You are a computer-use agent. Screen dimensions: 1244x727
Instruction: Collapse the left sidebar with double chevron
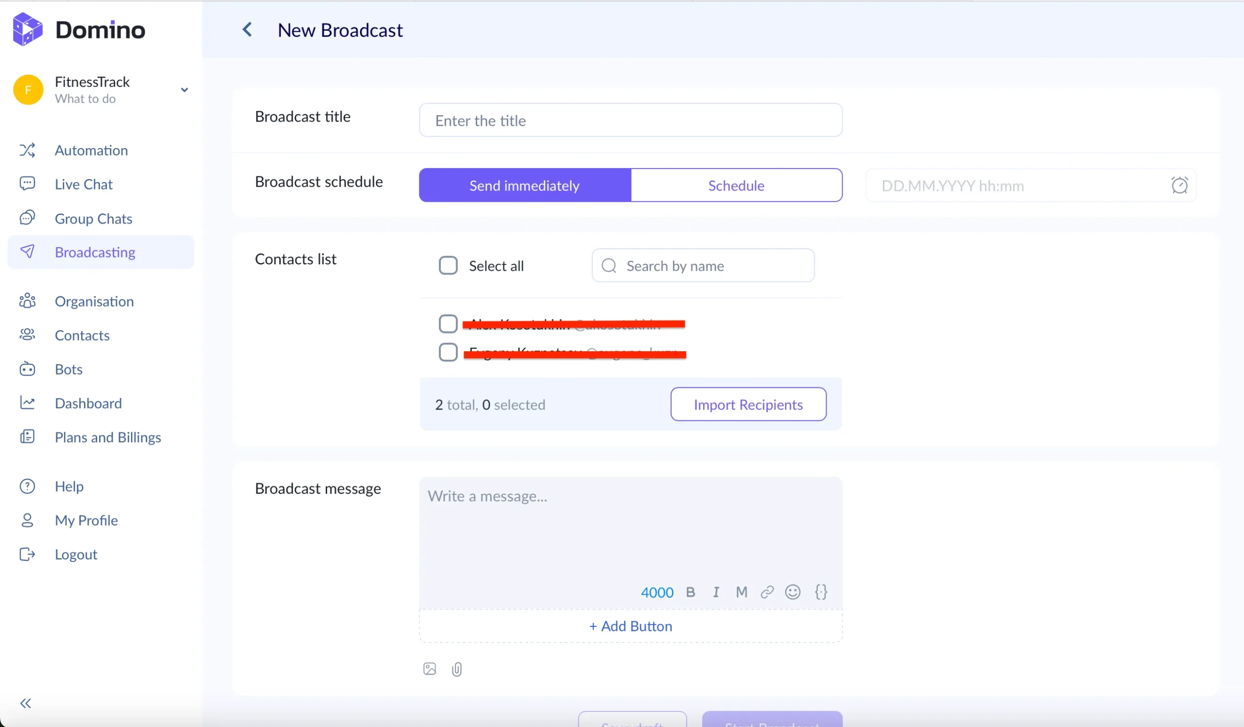[x=25, y=703]
